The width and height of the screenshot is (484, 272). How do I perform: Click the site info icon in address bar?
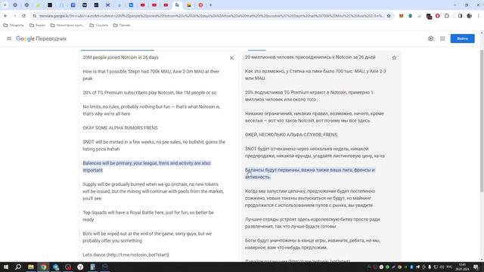point(35,16)
